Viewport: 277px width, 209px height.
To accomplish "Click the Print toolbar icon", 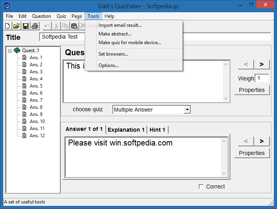I will click(35, 26).
